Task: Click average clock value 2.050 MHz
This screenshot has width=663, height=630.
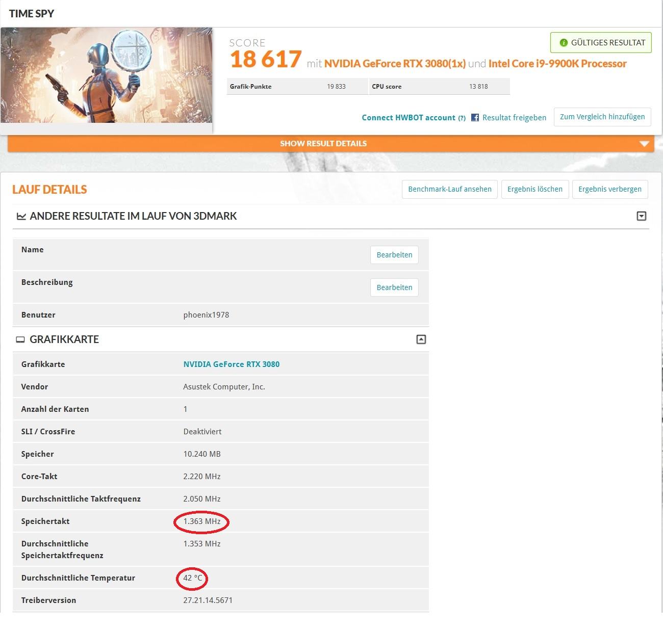Action: (202, 499)
